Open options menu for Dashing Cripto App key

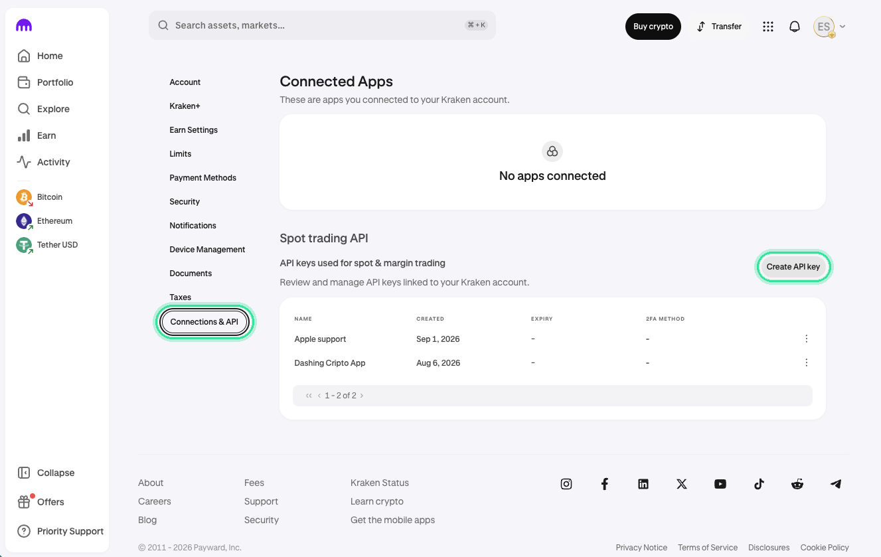807,362
